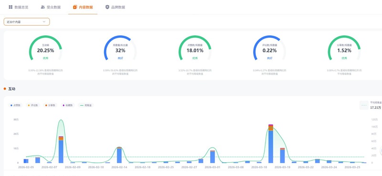Click the 2026-03-24 axis date label
Screen dimensions: 382x176
point(329,167)
